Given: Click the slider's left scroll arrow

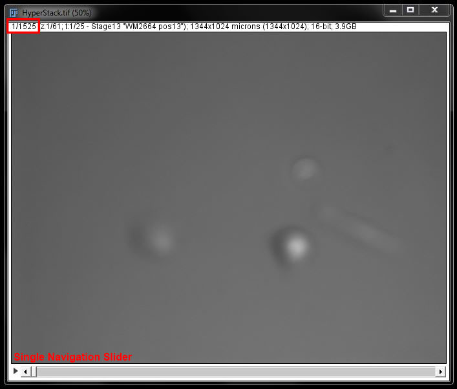Looking at the screenshot, I should [x=26, y=372].
